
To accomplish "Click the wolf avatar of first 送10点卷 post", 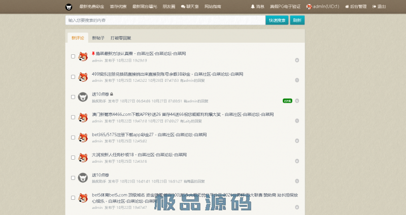I will 83,97.
